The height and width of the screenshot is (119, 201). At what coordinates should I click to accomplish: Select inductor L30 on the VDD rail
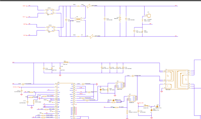pos(66,62)
